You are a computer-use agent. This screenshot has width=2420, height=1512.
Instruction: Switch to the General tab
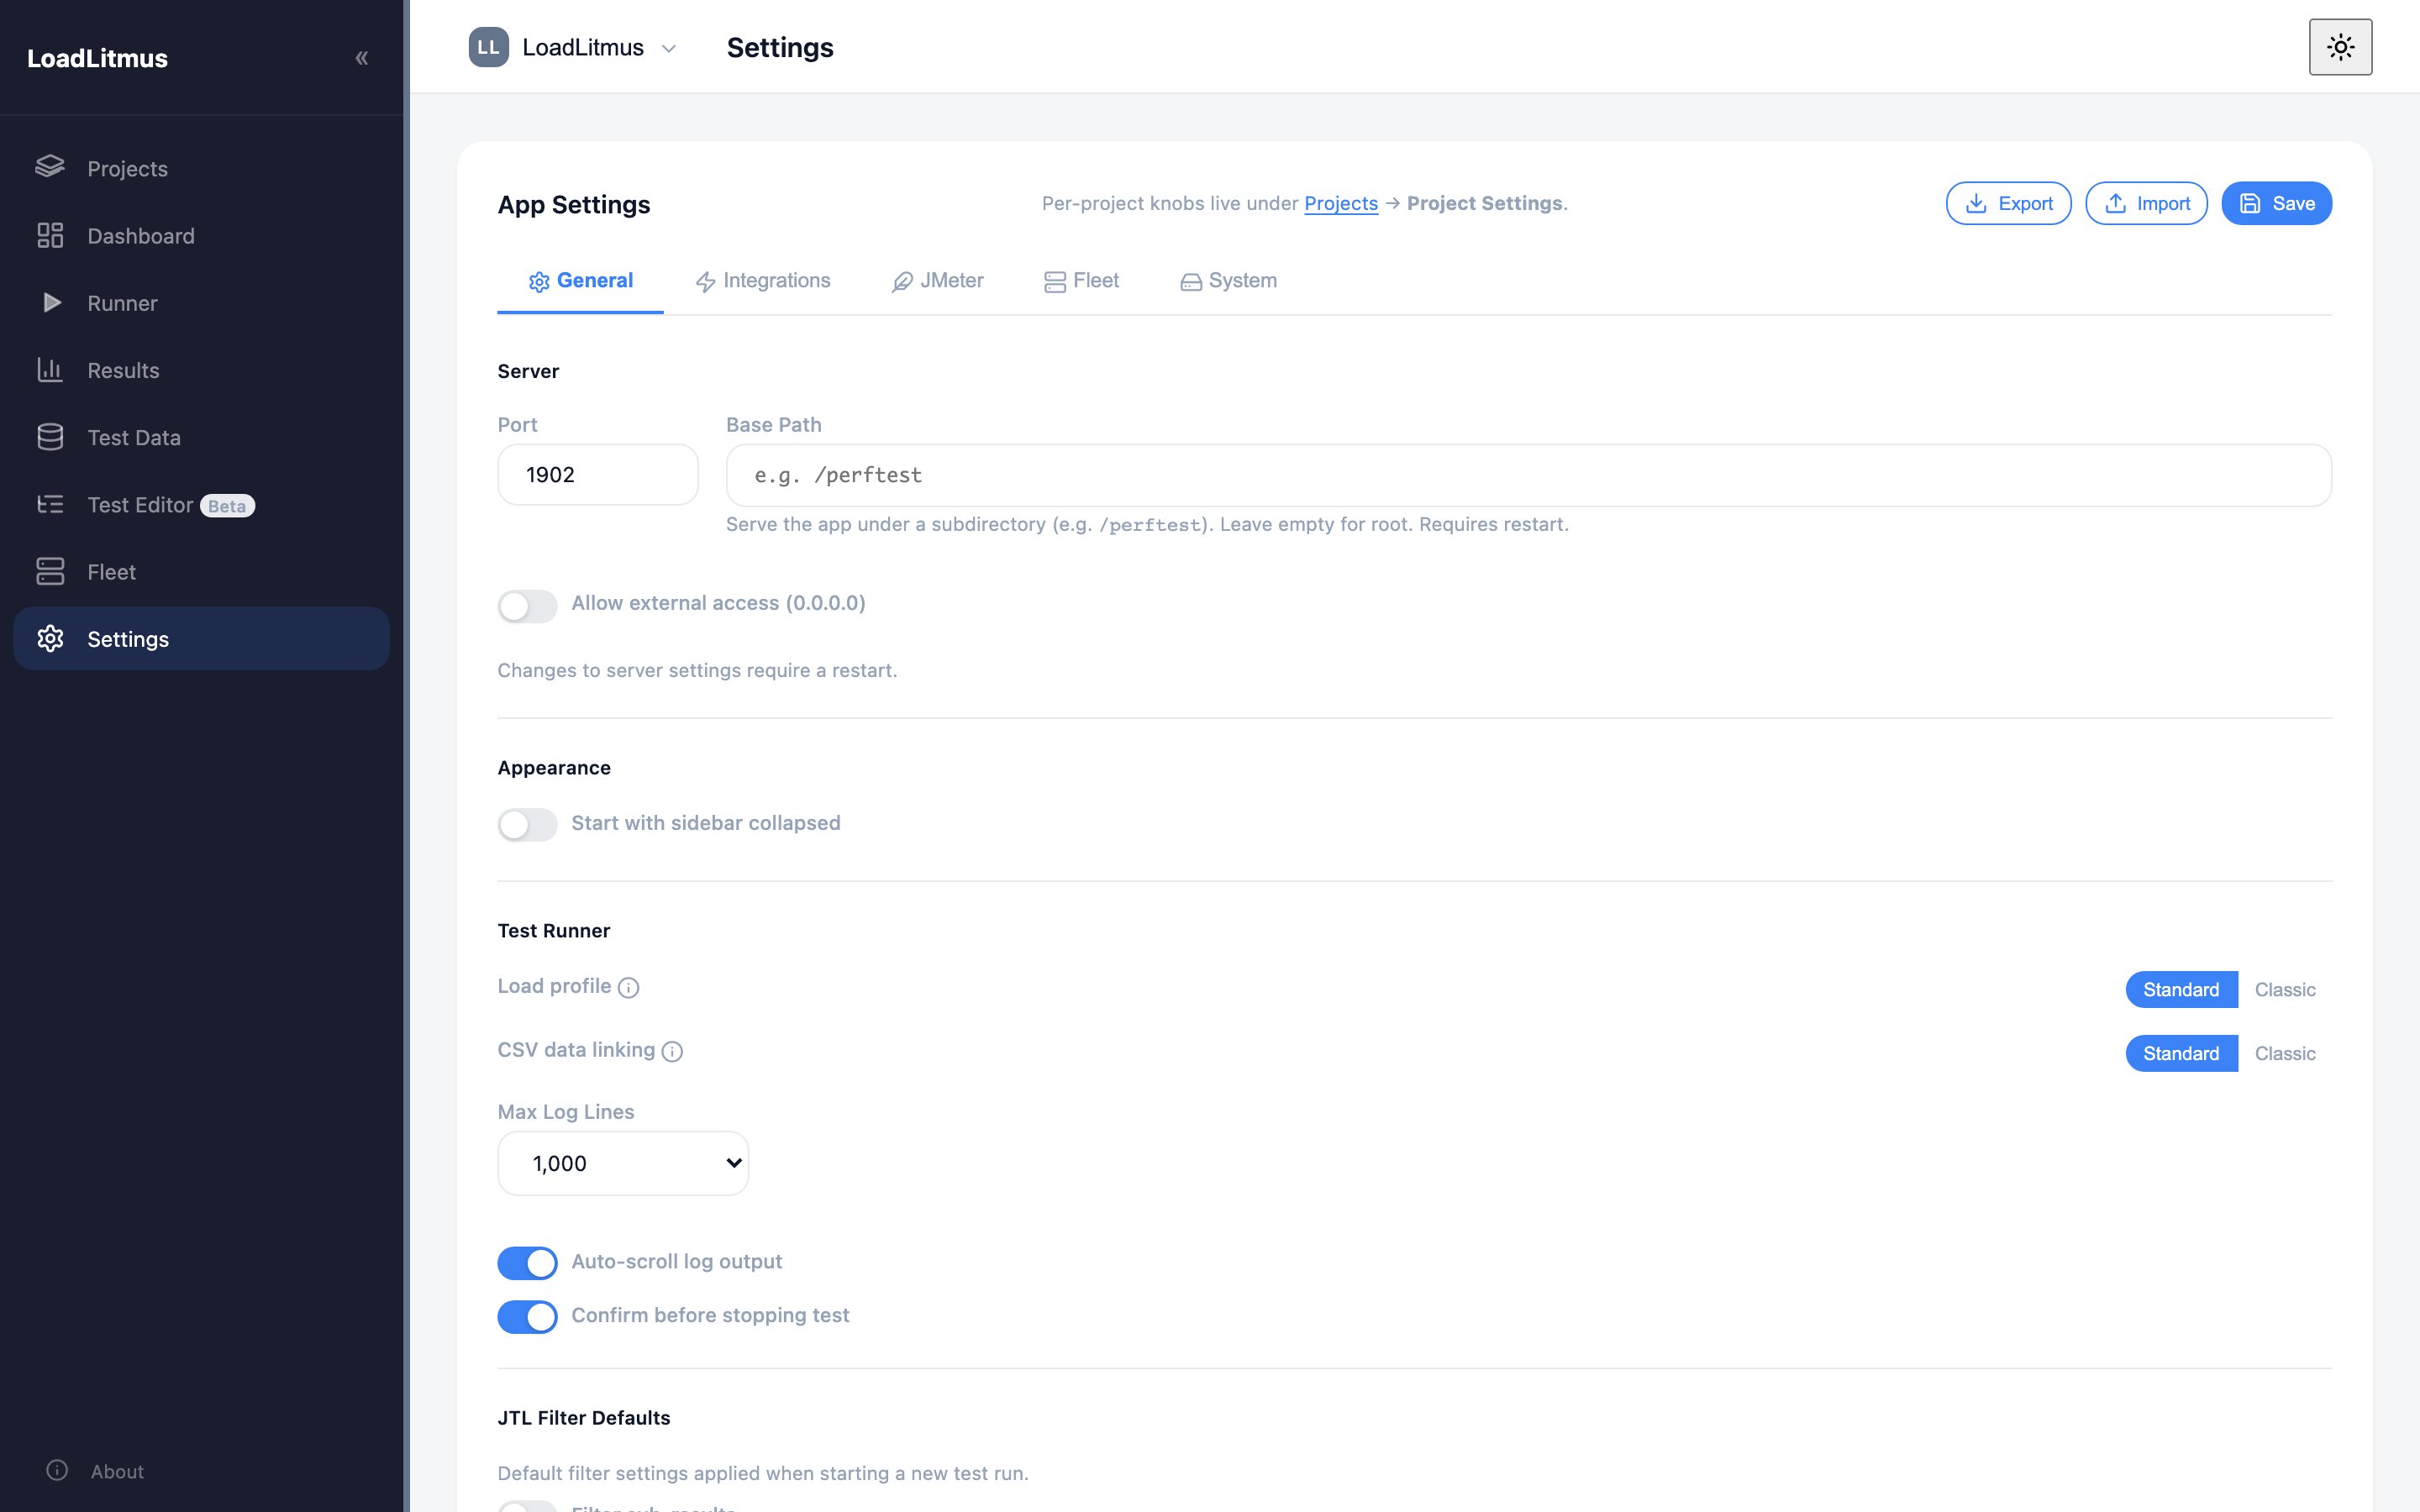coord(580,281)
